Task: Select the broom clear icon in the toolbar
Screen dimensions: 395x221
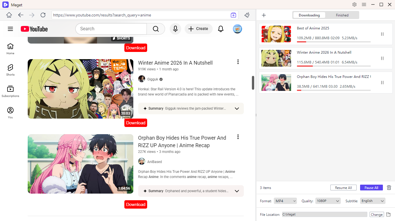Action: tap(247, 15)
